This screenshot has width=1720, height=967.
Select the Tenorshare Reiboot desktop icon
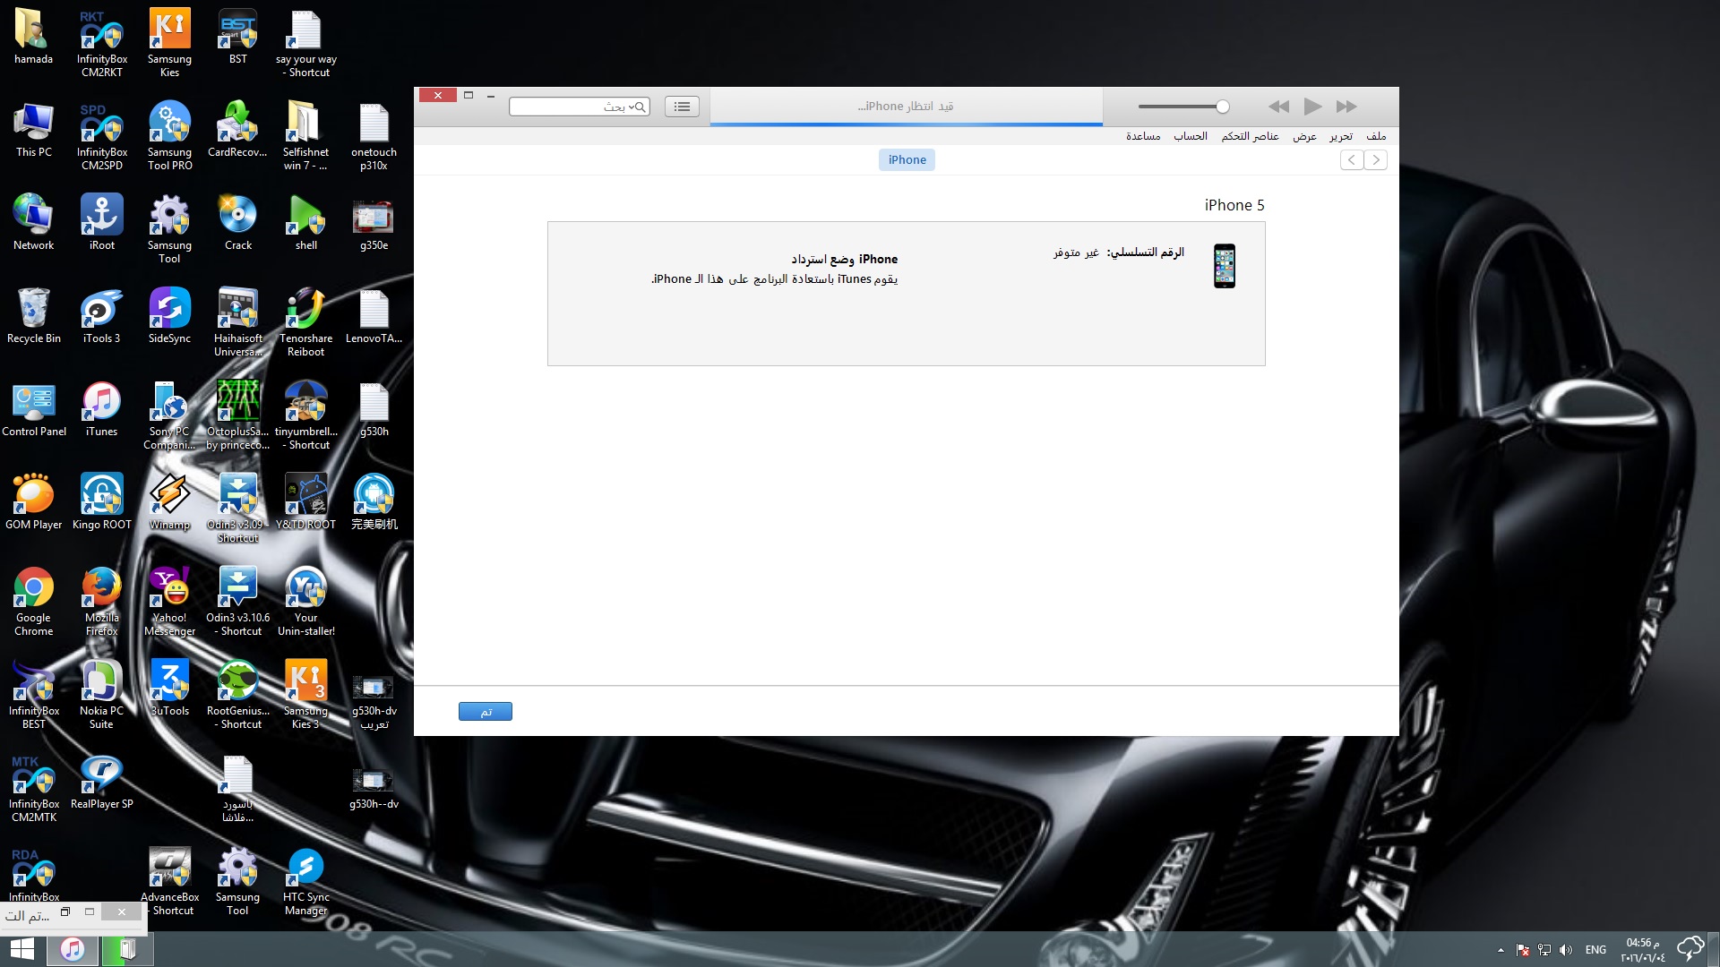click(305, 322)
